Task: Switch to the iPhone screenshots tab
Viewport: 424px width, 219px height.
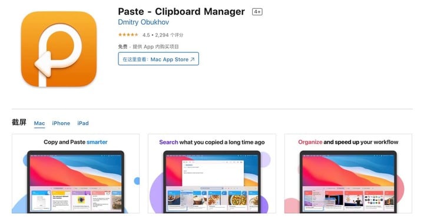Action: pos(61,123)
